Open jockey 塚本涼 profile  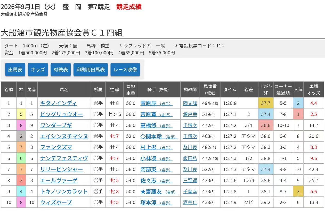click(x=156, y=202)
